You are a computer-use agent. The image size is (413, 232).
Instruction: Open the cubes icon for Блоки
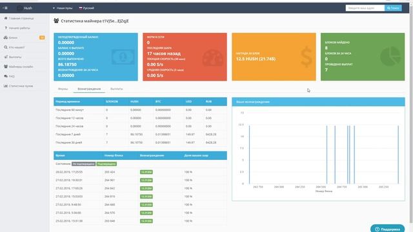click(x=6, y=37)
